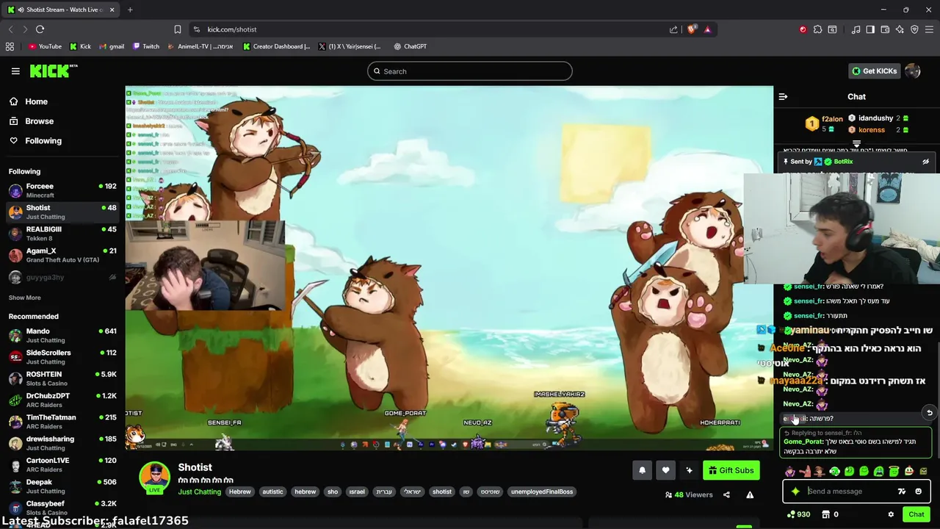Screen dimensions: 940x529
Task: Click Shotist streamer avatar
Action: (155, 478)
